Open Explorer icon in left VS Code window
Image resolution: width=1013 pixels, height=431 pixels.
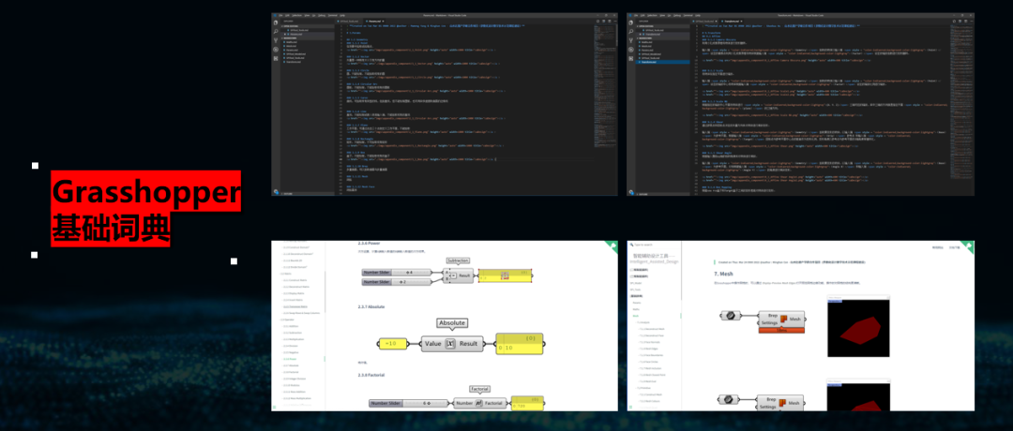(x=275, y=24)
